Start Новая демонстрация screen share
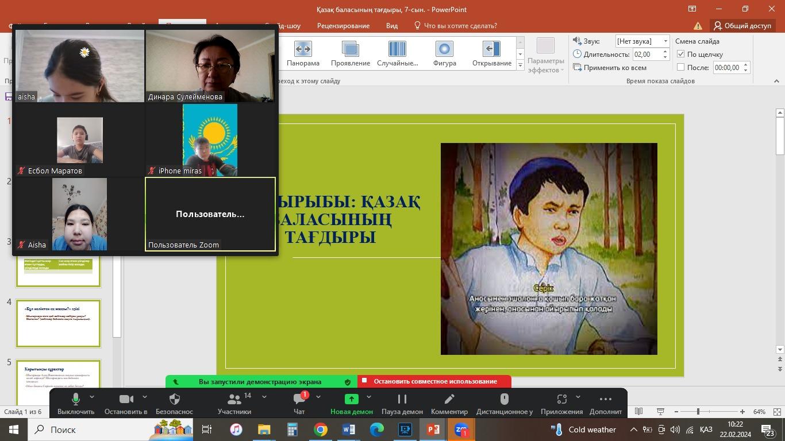785x441 pixels. [351, 404]
